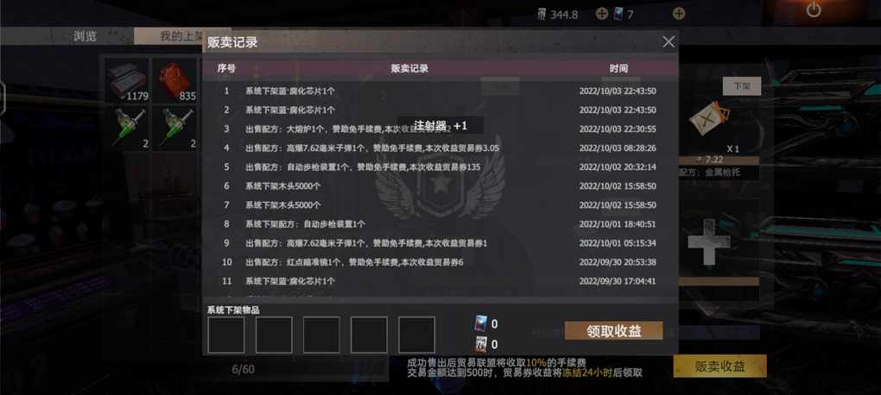Screen dimensions: 881x395
Task: Select the first green syringe item
Action: 127,128
